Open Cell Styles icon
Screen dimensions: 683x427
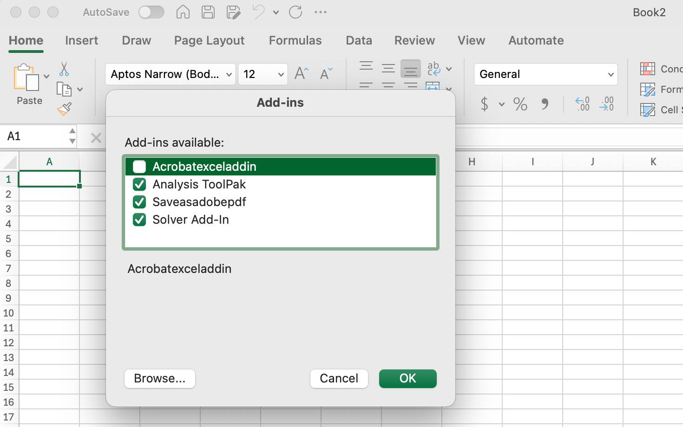tap(648, 110)
